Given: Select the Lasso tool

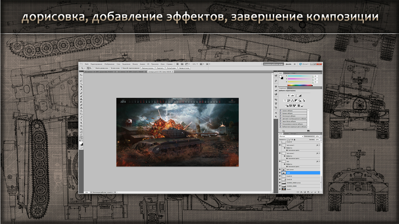Looking at the screenshot, I should coord(81,81).
